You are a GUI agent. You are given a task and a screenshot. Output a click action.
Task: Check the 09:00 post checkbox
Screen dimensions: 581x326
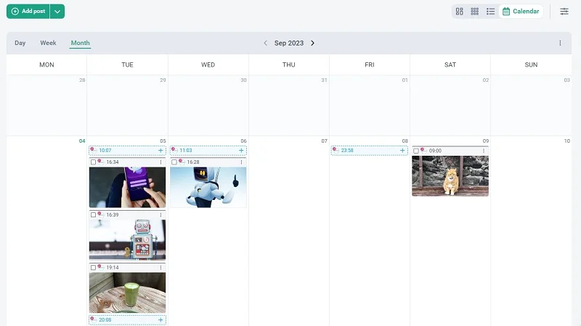click(x=416, y=151)
